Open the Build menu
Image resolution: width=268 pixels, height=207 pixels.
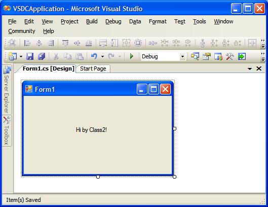[x=92, y=21]
